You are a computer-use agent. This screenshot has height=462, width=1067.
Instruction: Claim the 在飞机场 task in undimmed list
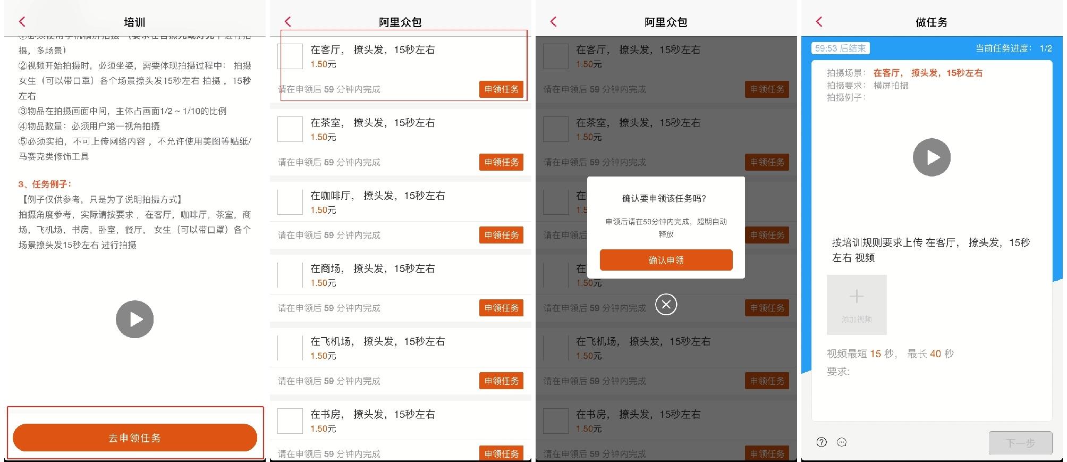point(501,381)
